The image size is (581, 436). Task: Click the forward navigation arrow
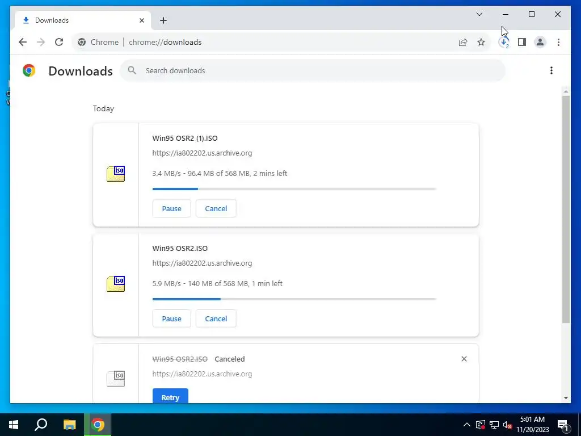(41, 42)
